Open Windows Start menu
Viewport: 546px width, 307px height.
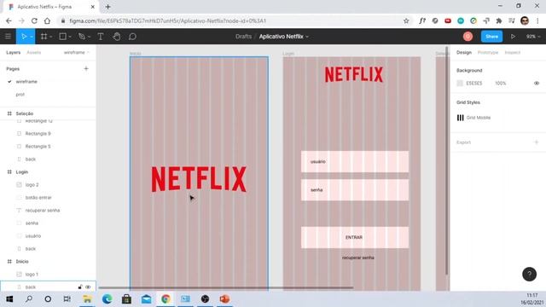coord(9,299)
